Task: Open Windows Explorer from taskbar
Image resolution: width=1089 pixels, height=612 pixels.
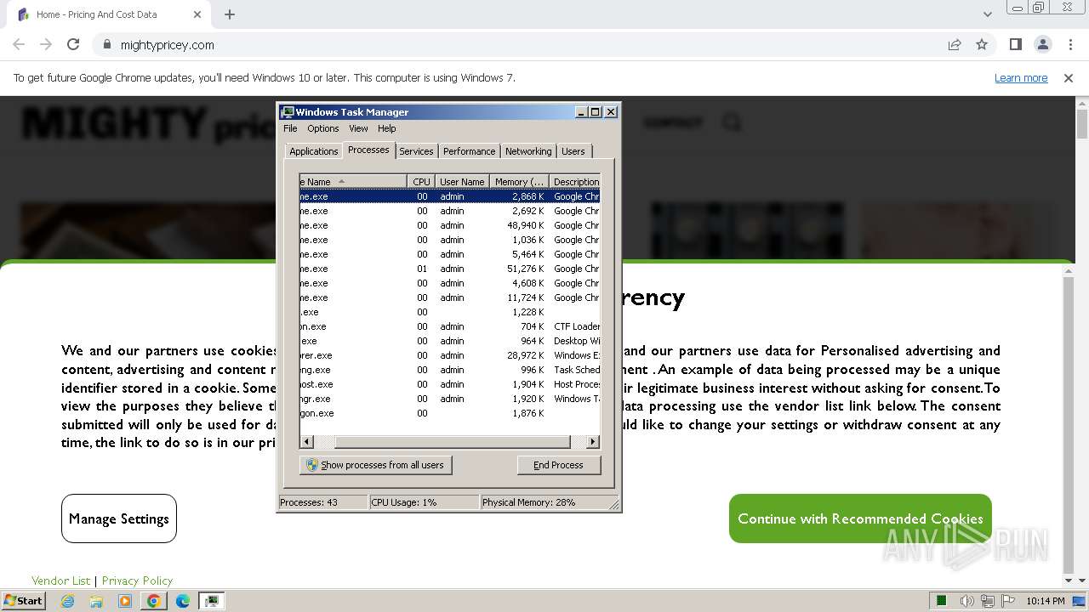Action: [96, 601]
